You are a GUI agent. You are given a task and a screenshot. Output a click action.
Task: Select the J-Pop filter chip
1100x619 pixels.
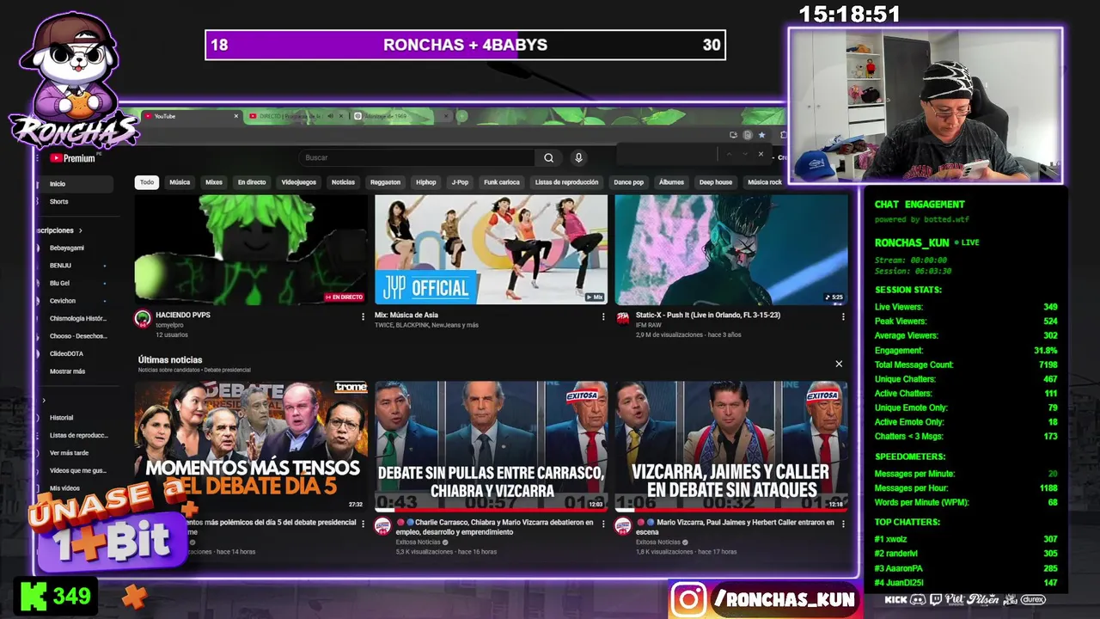[x=460, y=182]
